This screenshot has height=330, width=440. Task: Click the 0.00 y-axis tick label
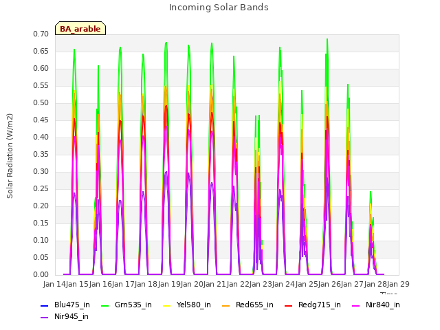point(41,275)
